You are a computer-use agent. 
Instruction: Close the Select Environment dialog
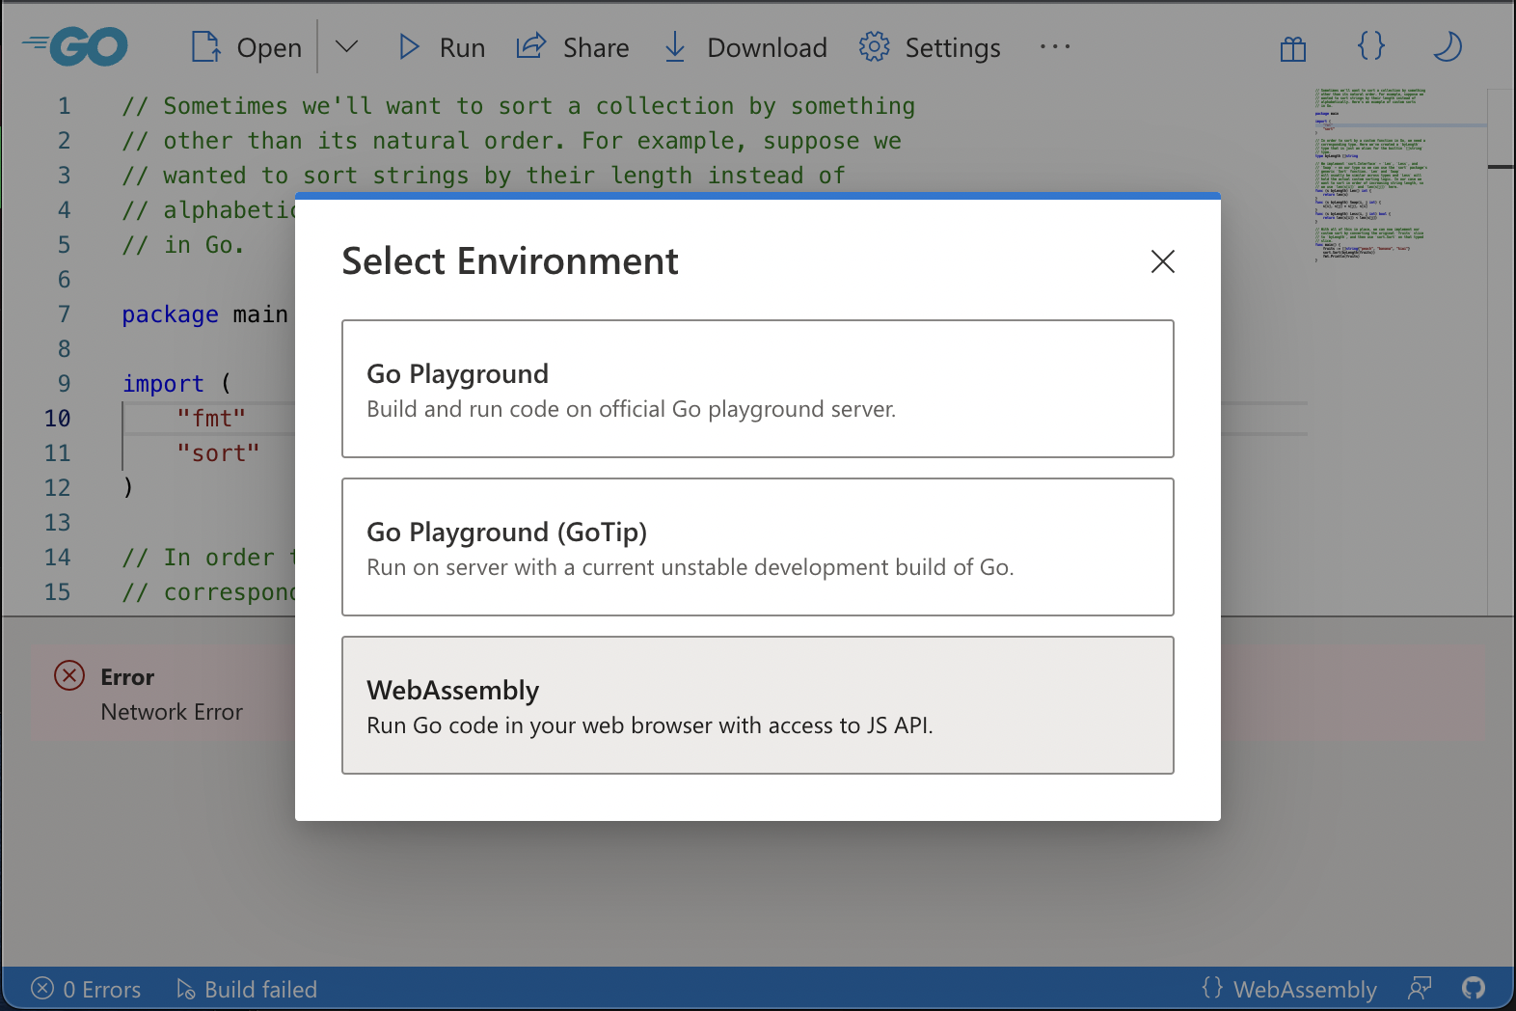point(1162,261)
